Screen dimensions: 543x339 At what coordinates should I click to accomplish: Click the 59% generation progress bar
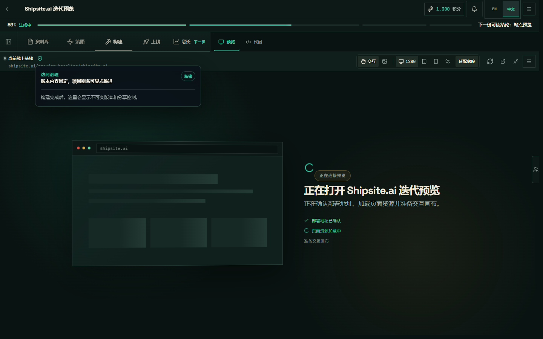[x=254, y=25]
